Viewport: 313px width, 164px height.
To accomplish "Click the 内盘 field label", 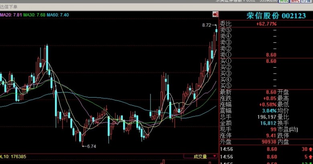I will tap(283, 142).
